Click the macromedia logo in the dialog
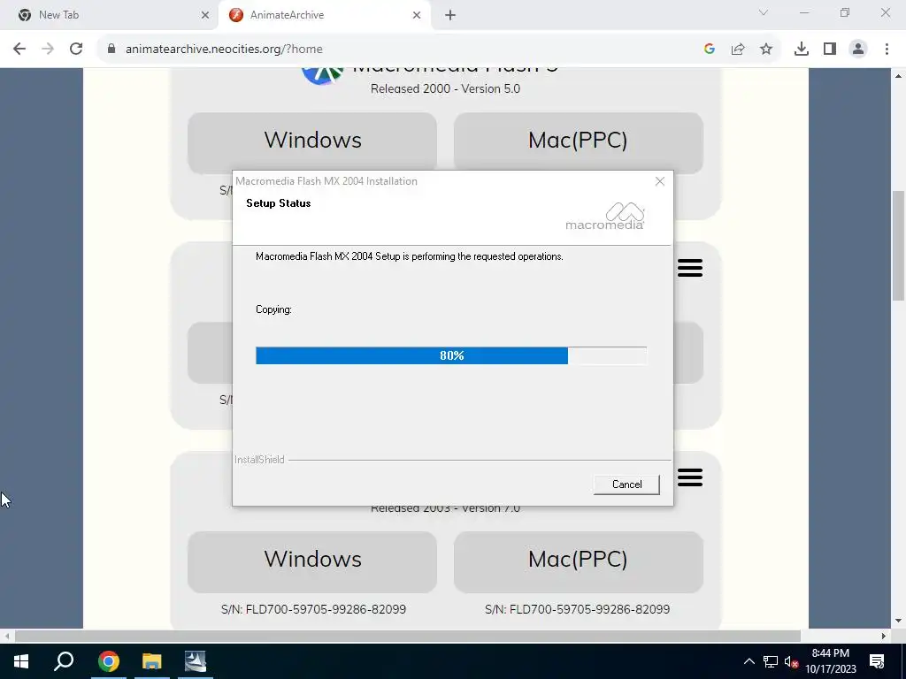Viewport: 906px width, 679px height. click(x=605, y=217)
